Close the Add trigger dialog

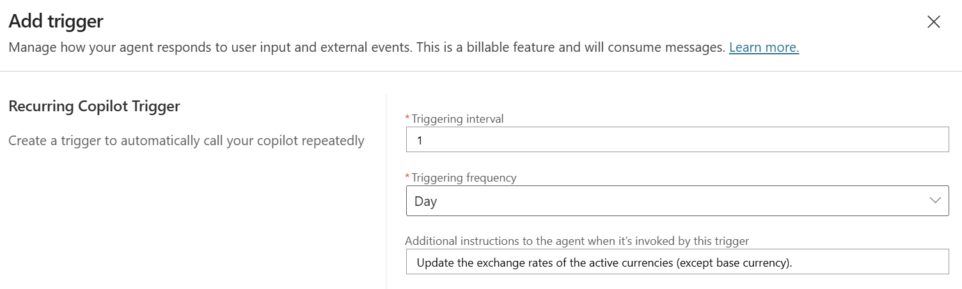933,22
